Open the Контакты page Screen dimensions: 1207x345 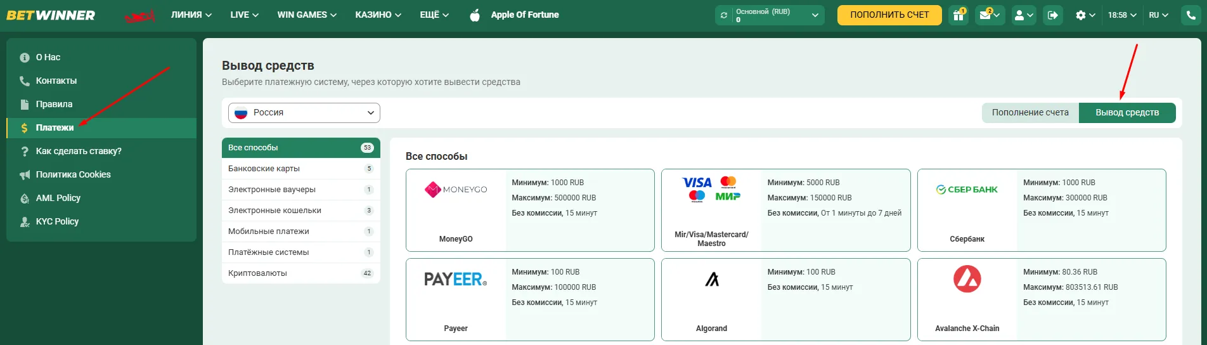pos(101,81)
